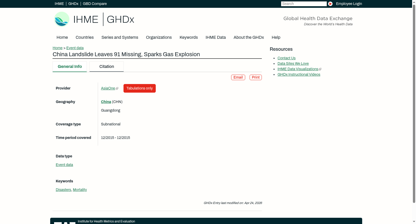Viewport: 416px width, 224px height.
Task: Click the scrollbar up arrow
Action: click(x=414, y=2)
